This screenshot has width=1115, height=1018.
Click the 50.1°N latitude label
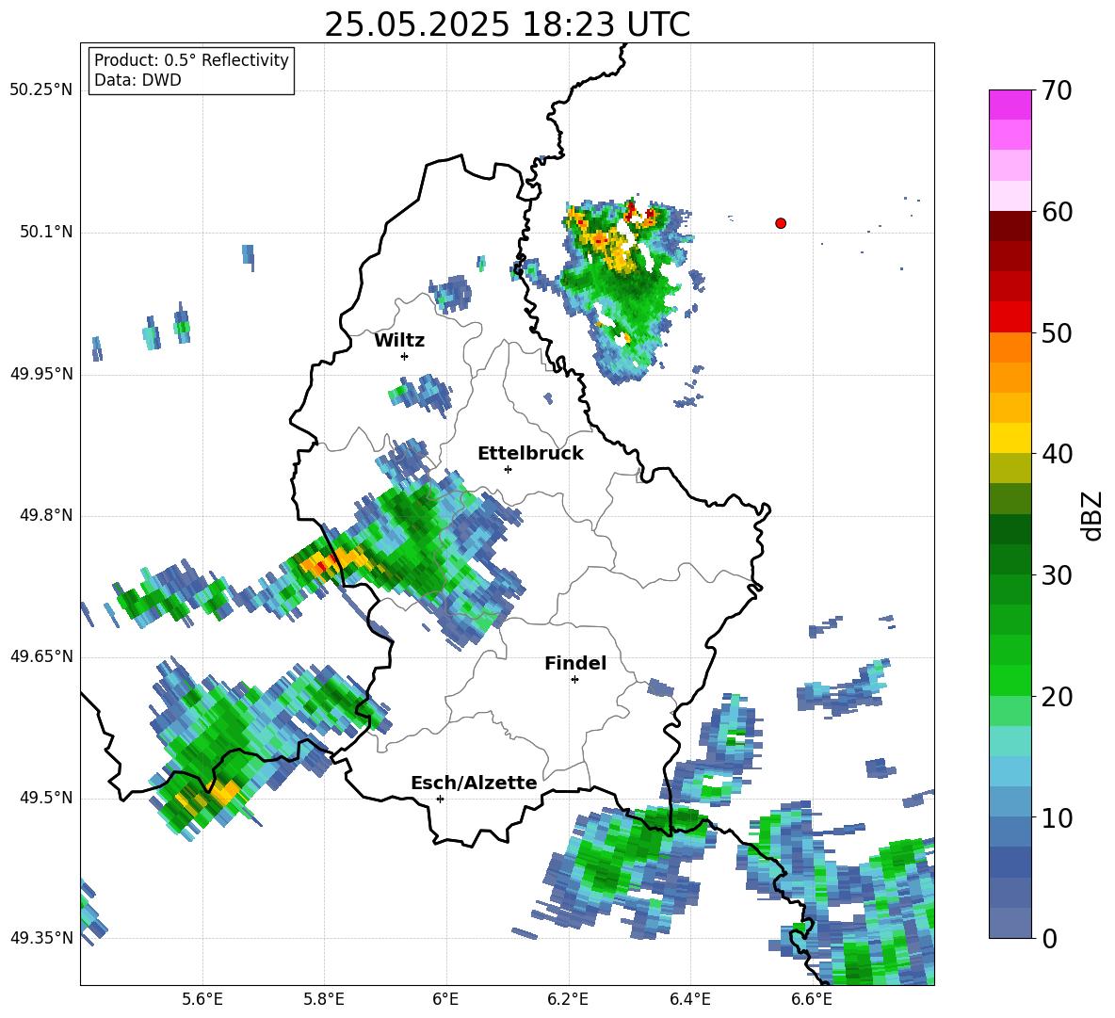tap(46, 232)
